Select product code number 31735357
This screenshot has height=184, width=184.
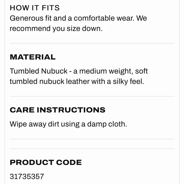pyautogui.click(x=27, y=176)
